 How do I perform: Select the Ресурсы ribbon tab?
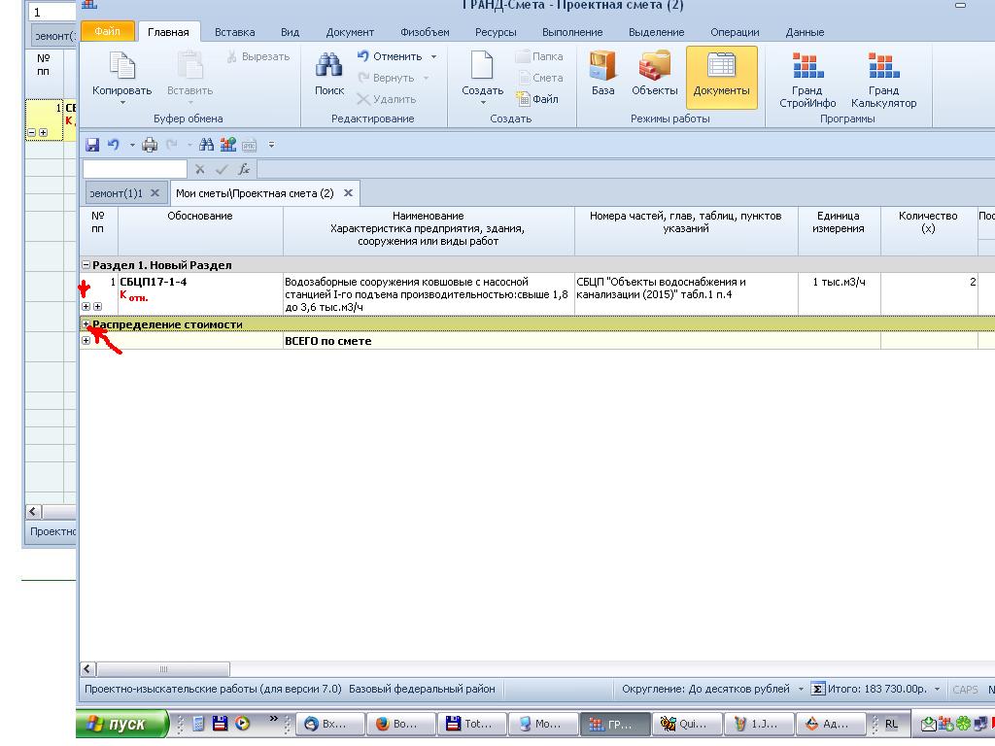[x=496, y=32]
